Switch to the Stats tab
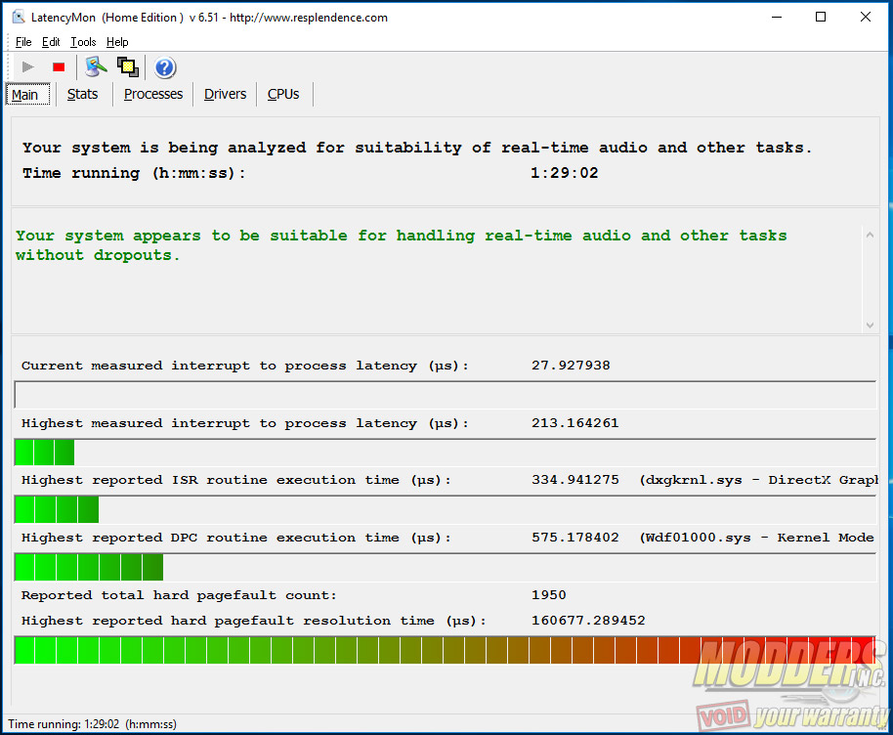Viewport: 893px width, 735px height. click(83, 94)
